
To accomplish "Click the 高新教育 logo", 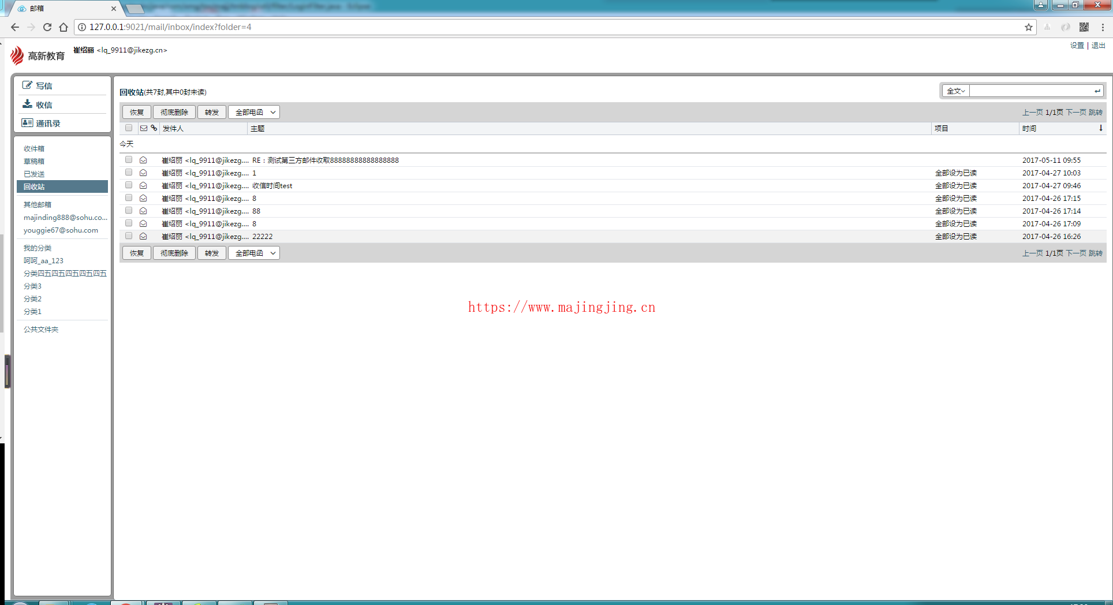I will (x=38, y=55).
